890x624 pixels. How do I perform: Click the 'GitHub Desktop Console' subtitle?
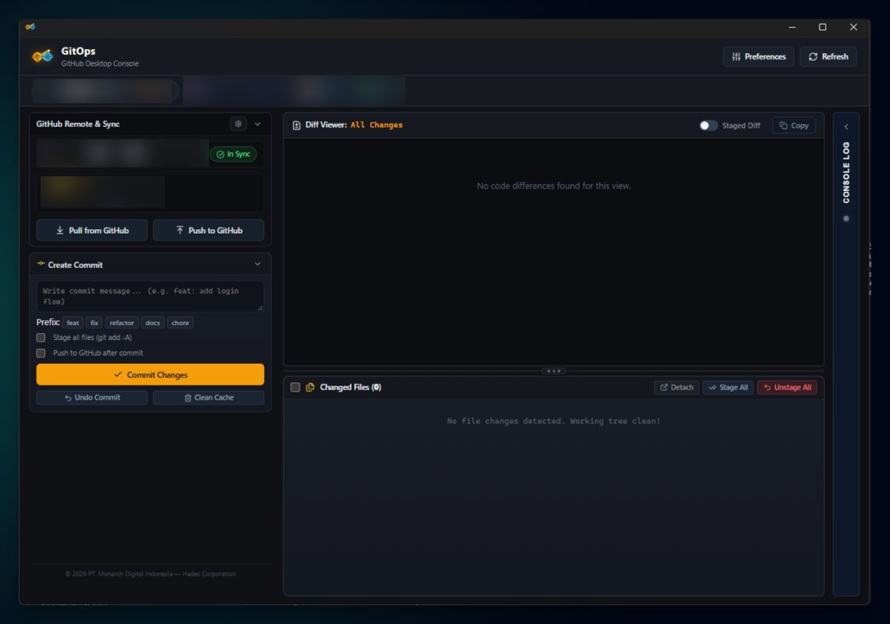pyautogui.click(x=100, y=63)
